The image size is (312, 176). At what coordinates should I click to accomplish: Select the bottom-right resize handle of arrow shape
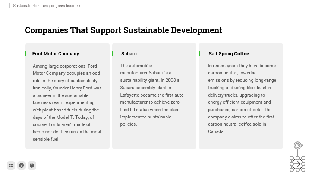tap(303, 170)
